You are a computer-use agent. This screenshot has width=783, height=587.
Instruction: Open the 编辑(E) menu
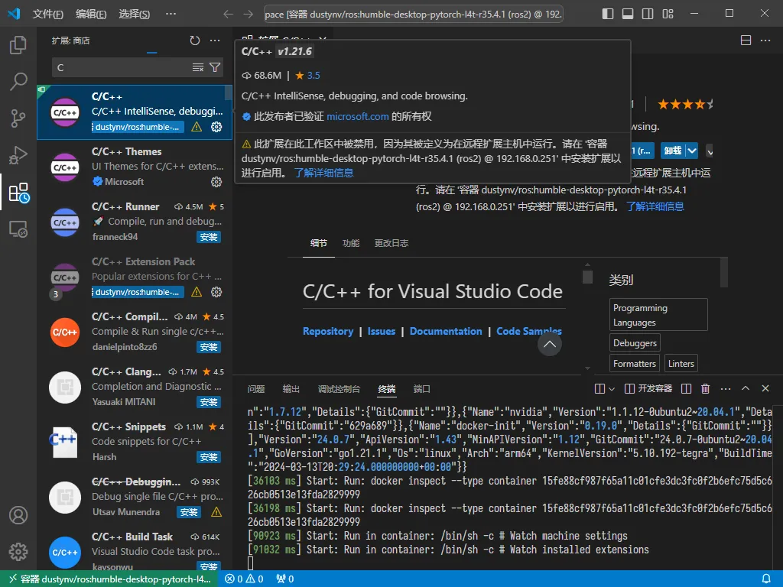pyautogui.click(x=91, y=14)
